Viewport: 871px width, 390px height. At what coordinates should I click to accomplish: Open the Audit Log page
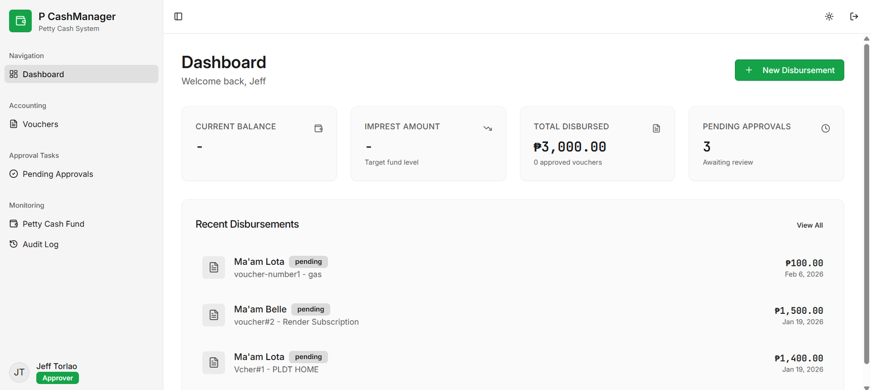(x=40, y=245)
